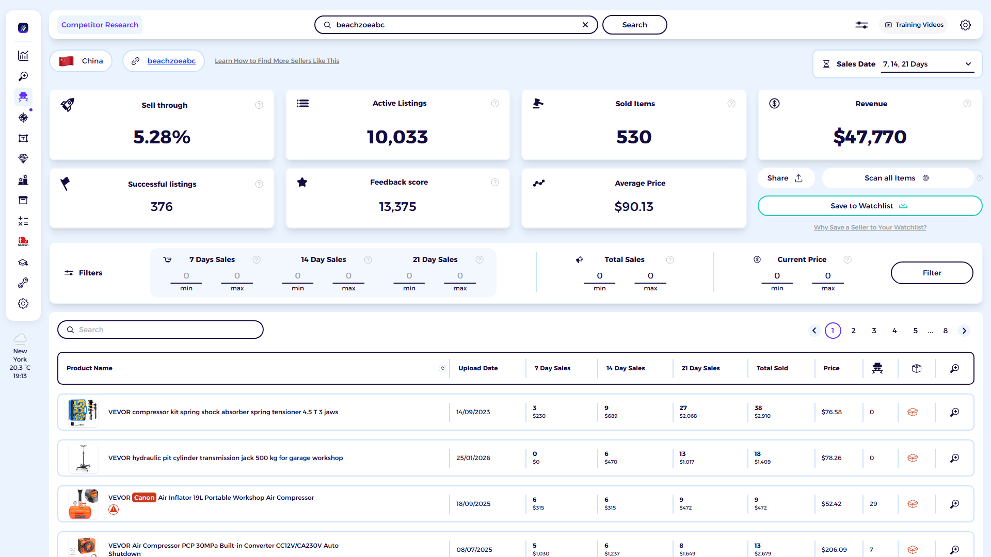Click the red box icon in the hydraulic jack row
The width and height of the screenshot is (991, 557).
[913, 458]
